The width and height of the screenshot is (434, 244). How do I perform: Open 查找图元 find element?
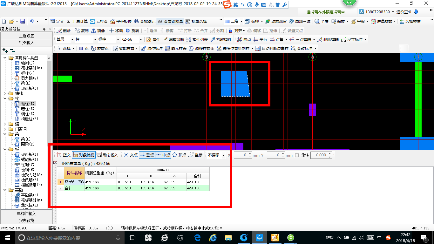click(145, 21)
